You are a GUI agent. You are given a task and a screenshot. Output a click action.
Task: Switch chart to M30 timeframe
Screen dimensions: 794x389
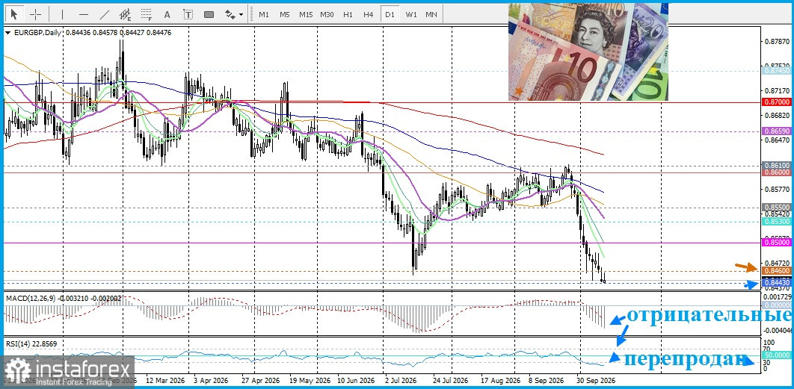click(x=327, y=14)
